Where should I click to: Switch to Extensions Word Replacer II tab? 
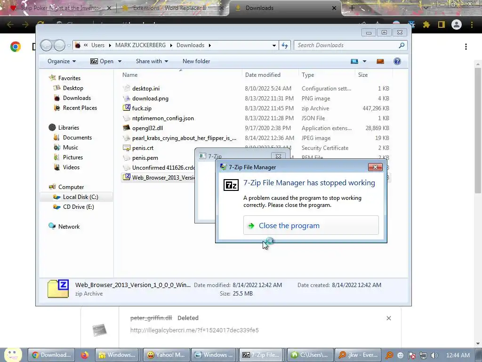[x=169, y=8]
